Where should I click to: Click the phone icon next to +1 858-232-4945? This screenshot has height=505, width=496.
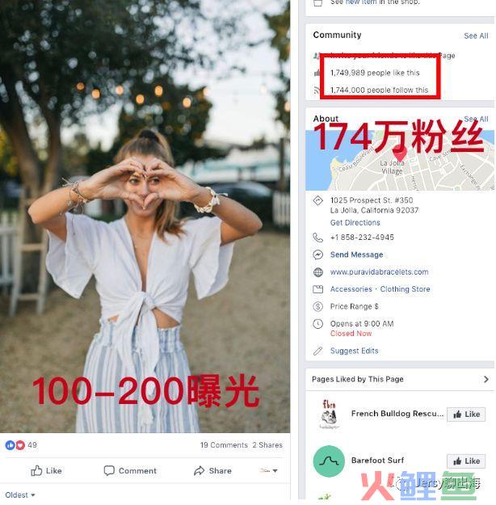pyautogui.click(x=318, y=238)
